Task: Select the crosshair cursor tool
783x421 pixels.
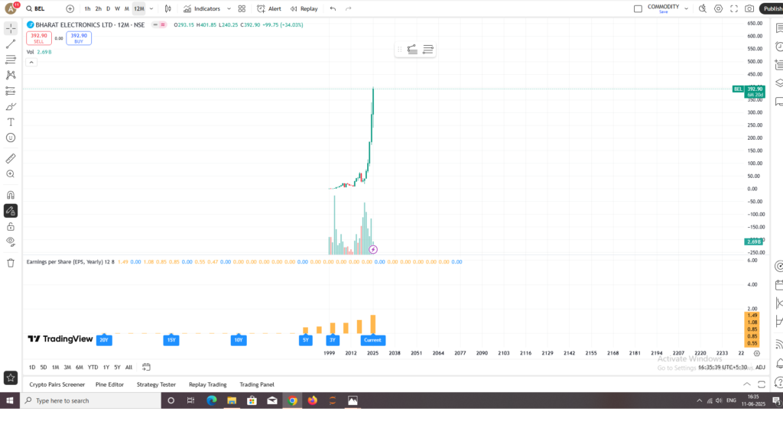Action: (x=11, y=28)
